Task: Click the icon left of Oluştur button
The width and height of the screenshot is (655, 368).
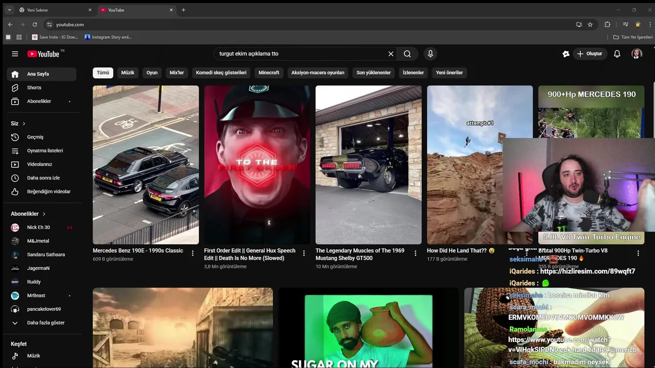Action: click(565, 54)
